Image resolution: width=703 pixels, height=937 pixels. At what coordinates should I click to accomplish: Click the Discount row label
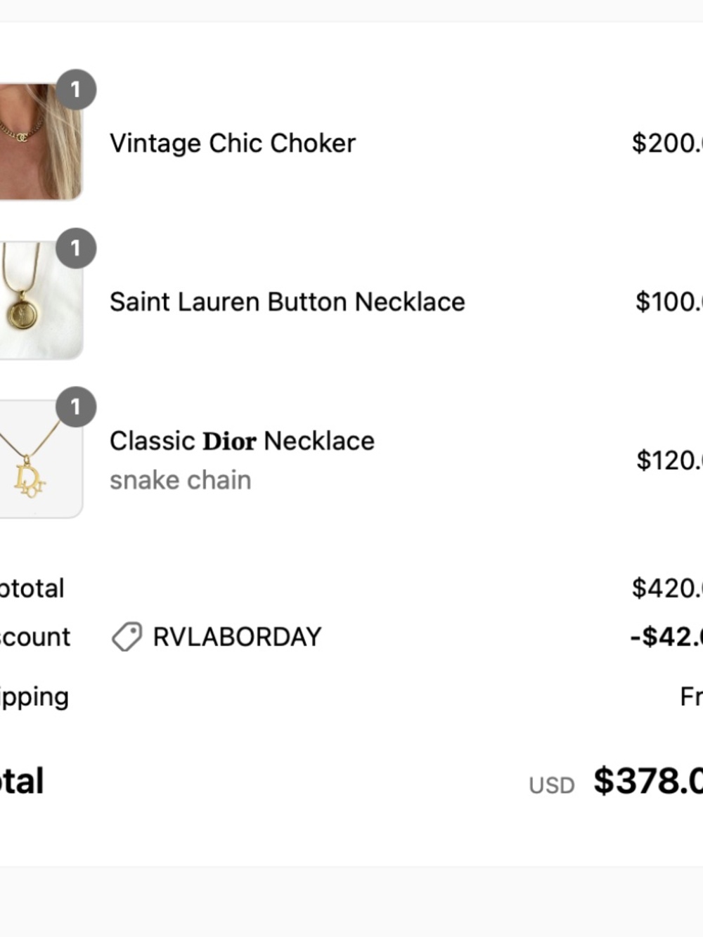pos(34,636)
